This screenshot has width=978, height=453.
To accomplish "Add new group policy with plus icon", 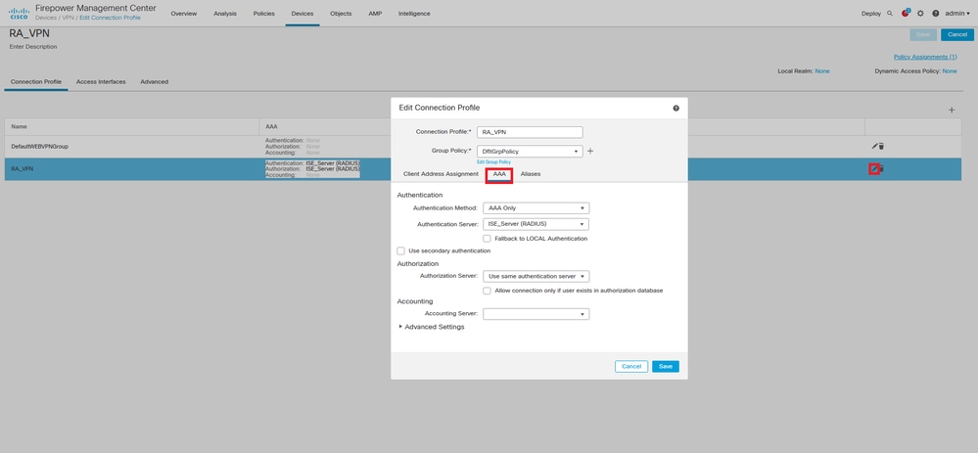I will click(590, 151).
